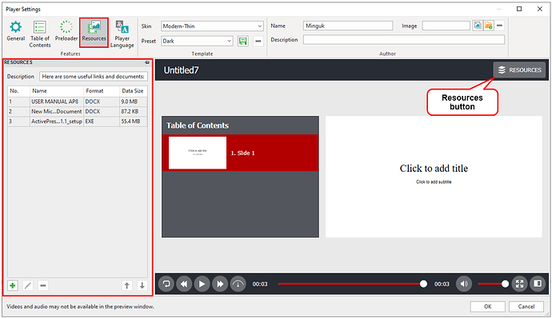Click the RESOURCES button in player preview

(519, 70)
